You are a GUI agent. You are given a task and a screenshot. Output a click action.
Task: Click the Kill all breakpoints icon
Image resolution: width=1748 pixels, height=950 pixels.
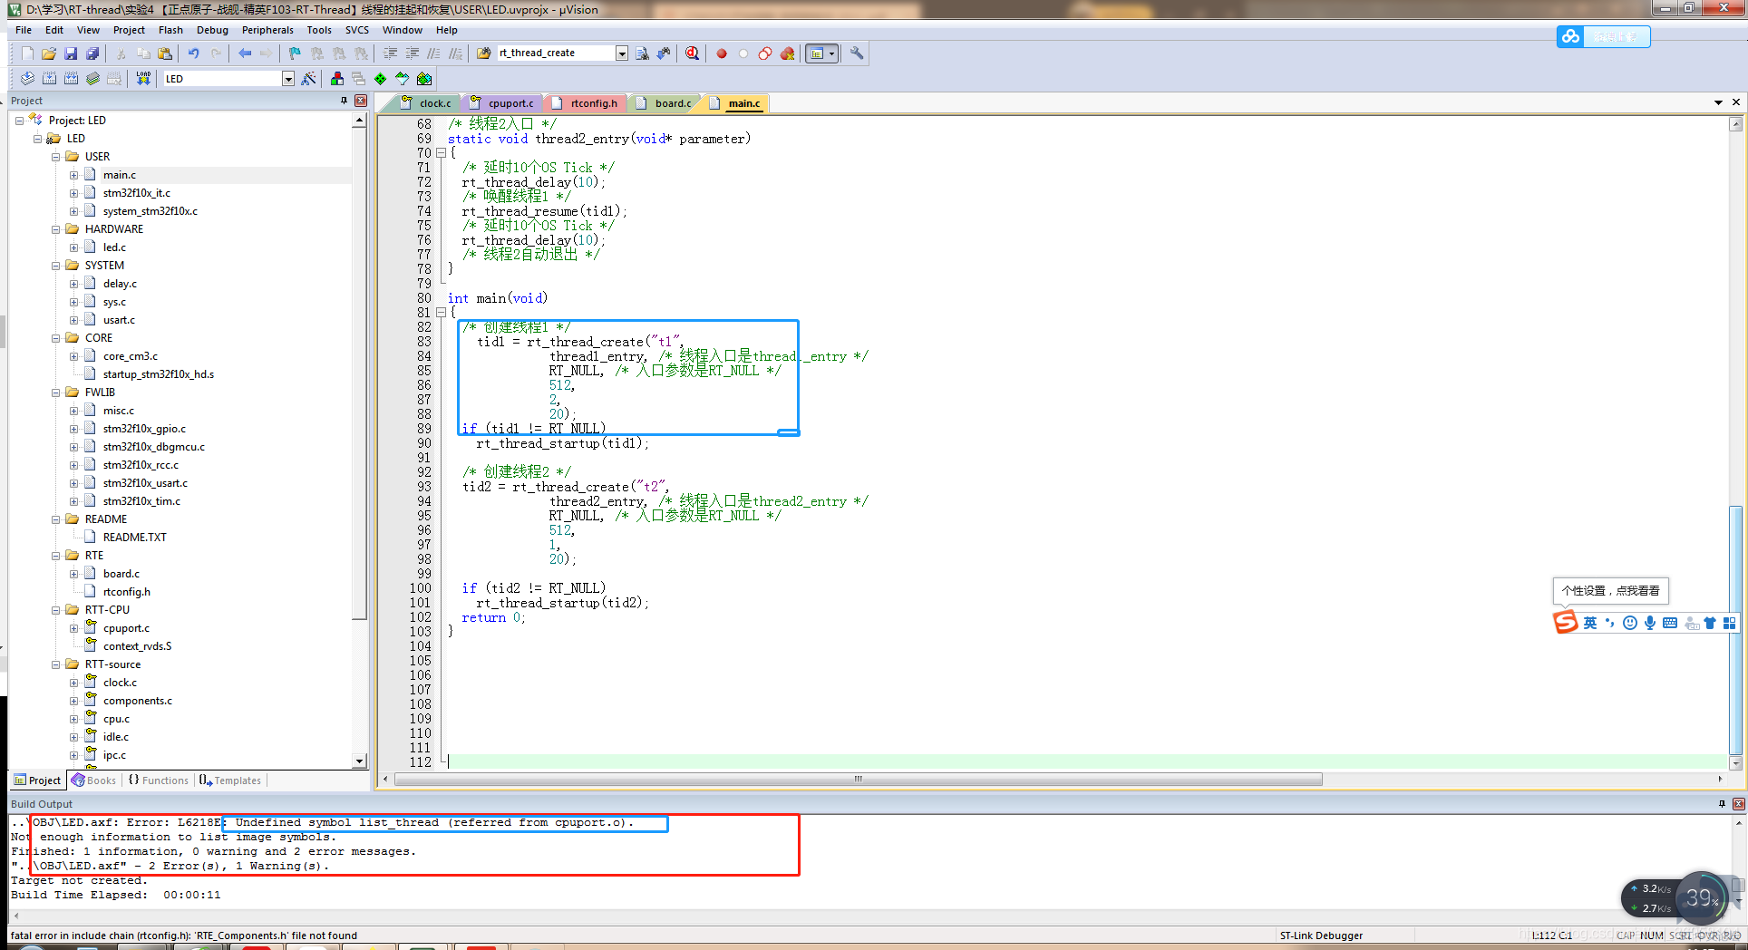pos(787,53)
